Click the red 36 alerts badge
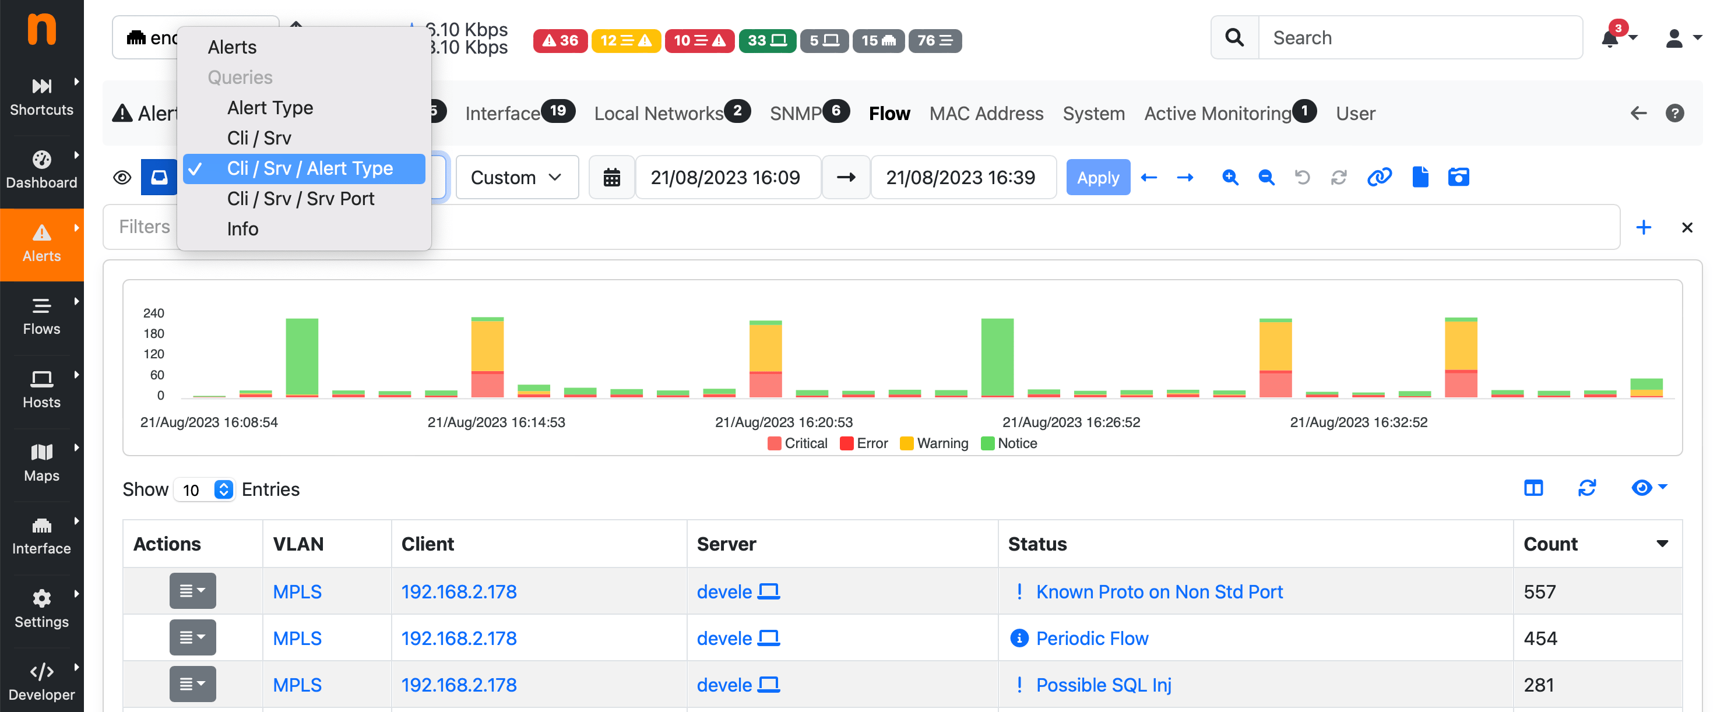 click(560, 40)
